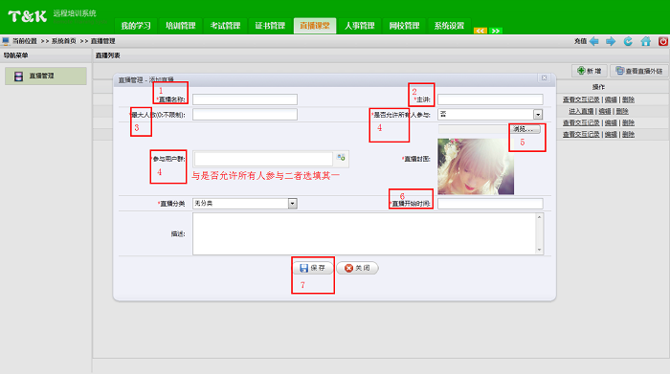This screenshot has width=670, height=374.
Task: Click the film icon next to 直播管理
Action: coord(18,77)
